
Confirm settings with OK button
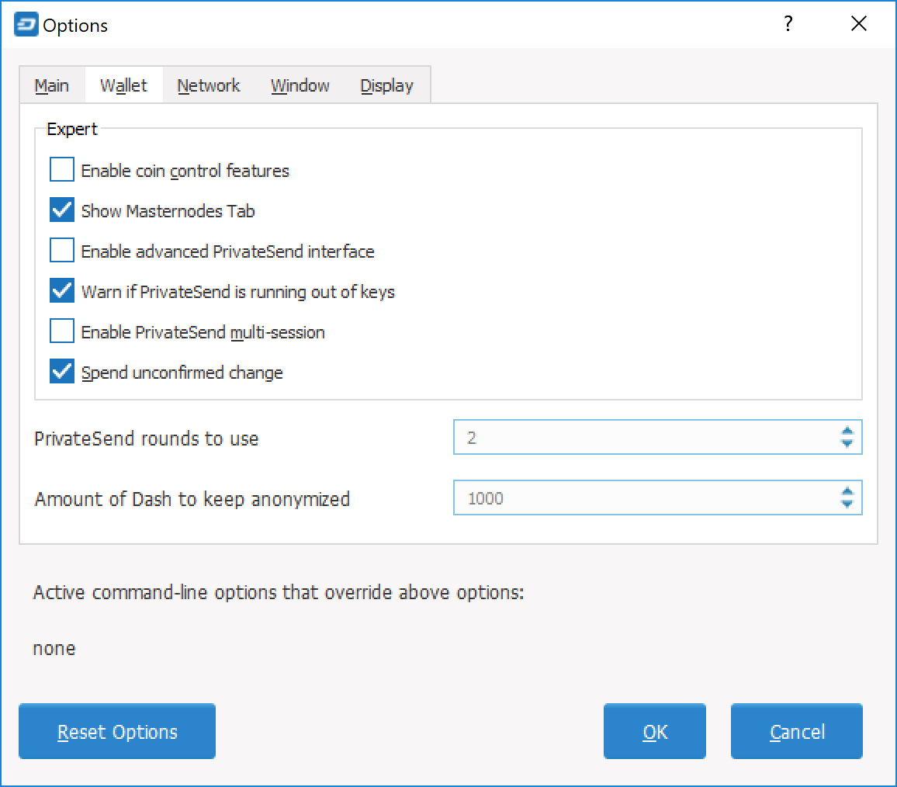655,731
